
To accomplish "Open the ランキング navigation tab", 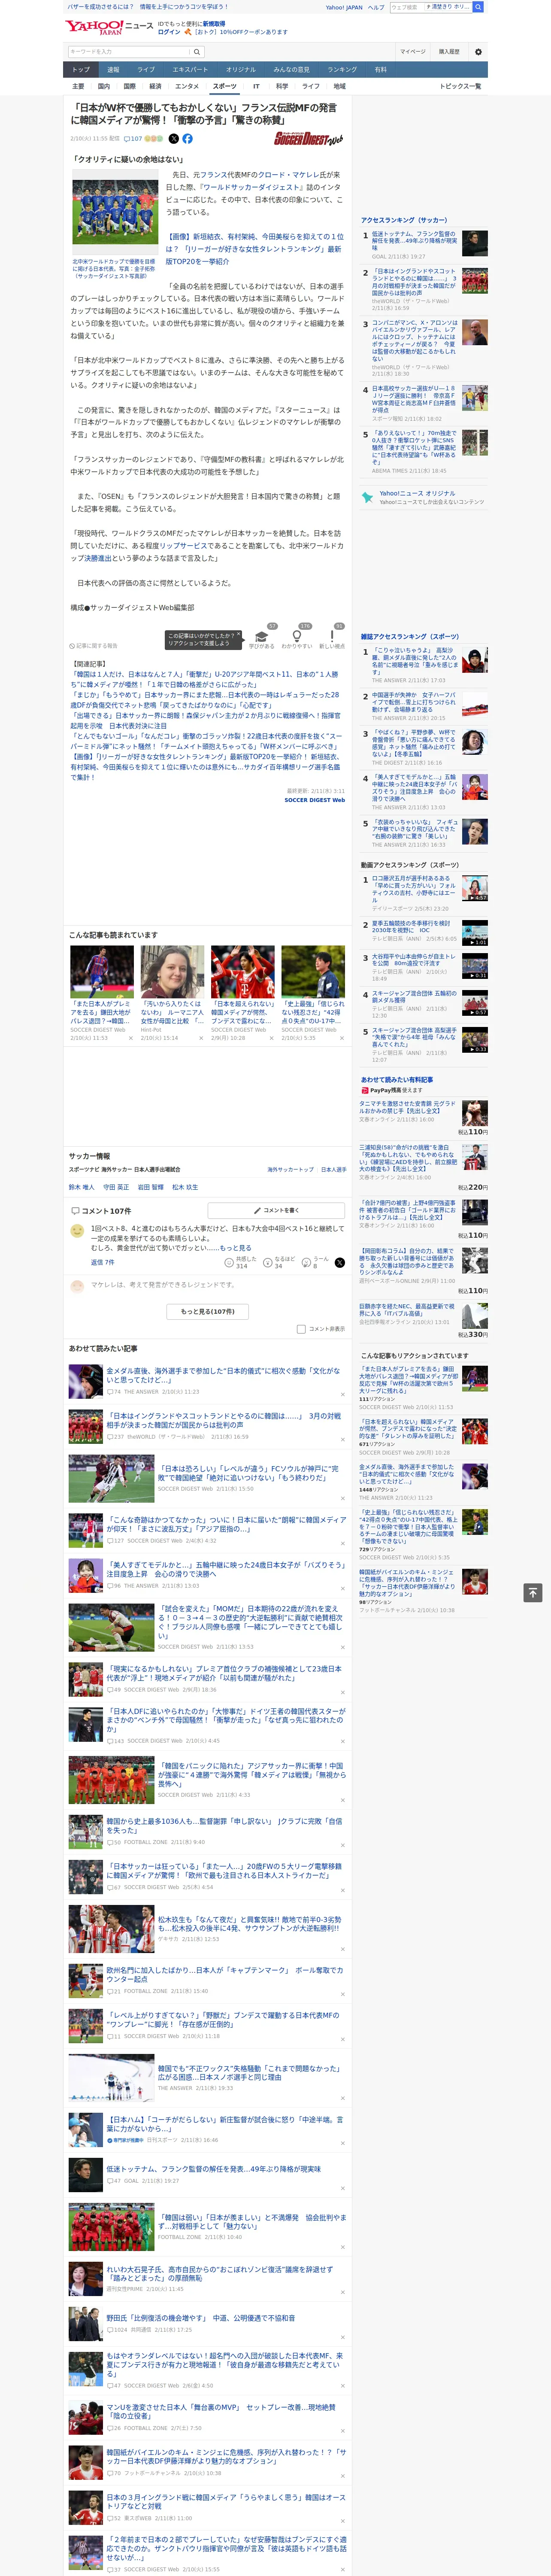I will (342, 70).
